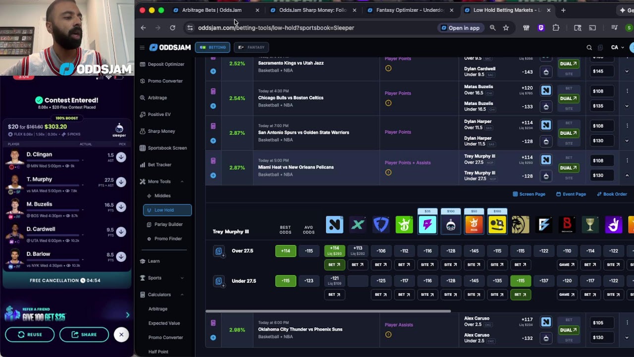This screenshot has height=357, width=634.
Task: Collapse the More Tools section
Action: (x=182, y=181)
